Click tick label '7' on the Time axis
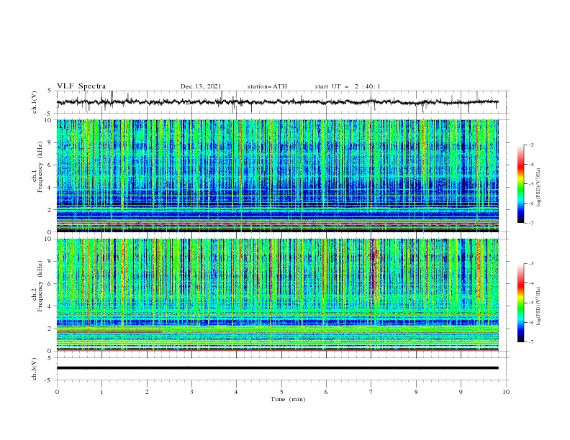Image resolution: width=570 pixels, height=440 pixels. click(x=371, y=392)
